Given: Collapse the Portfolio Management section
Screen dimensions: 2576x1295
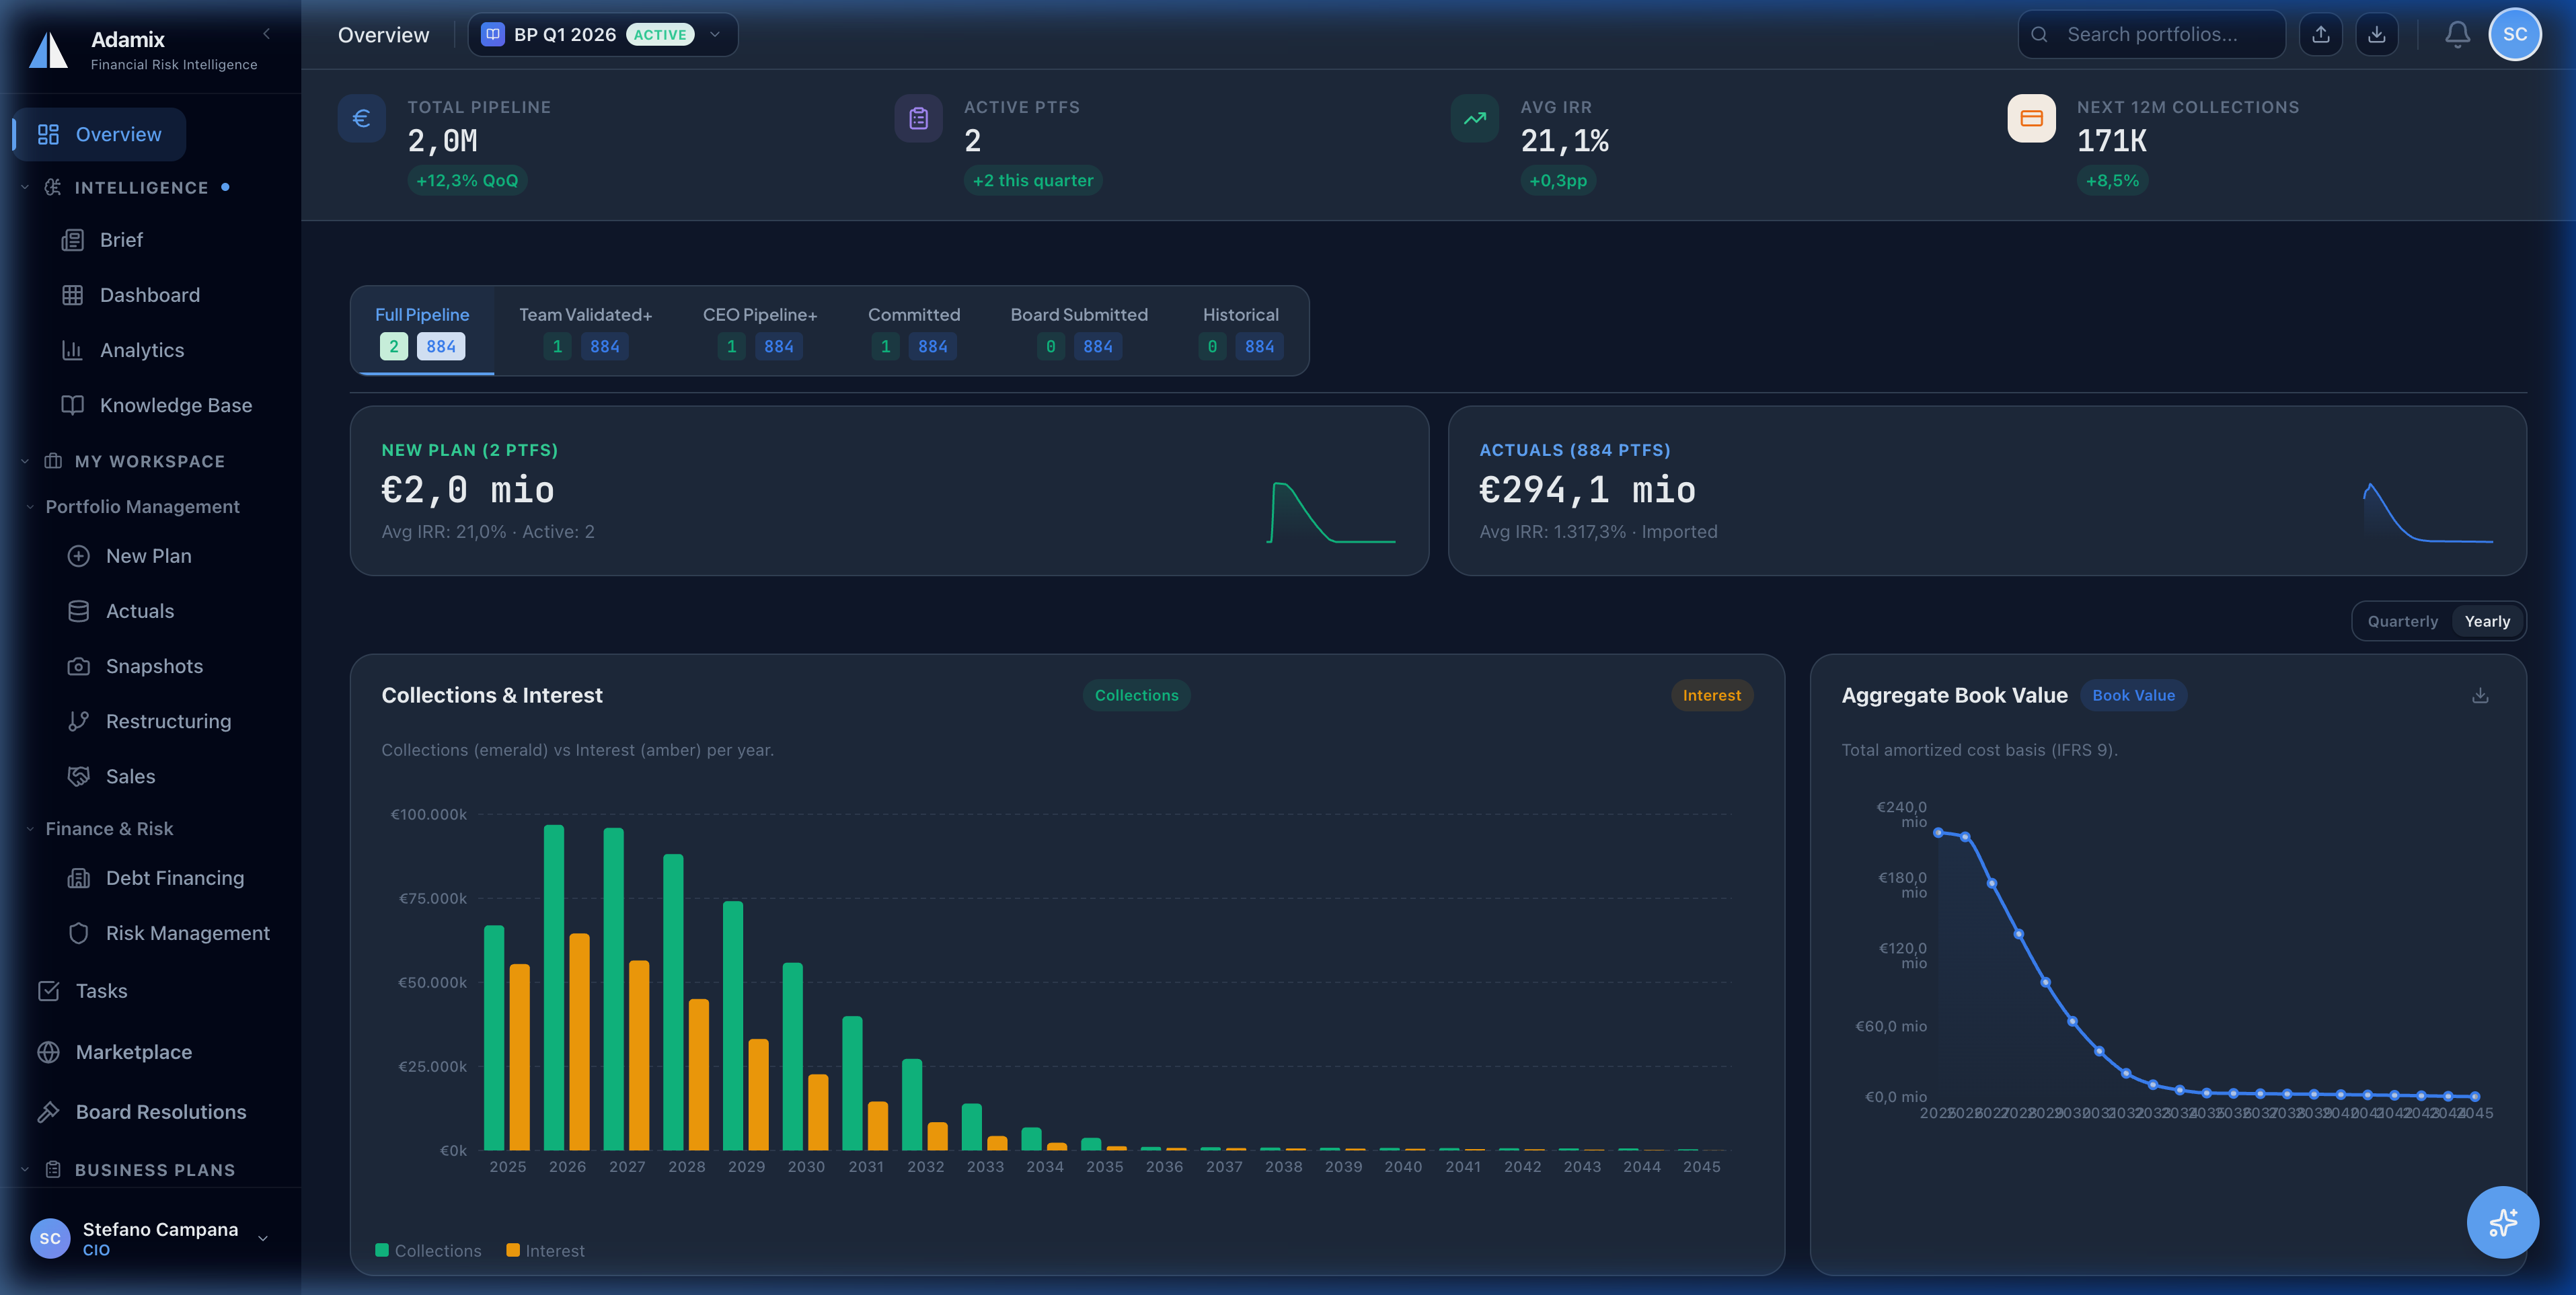Looking at the screenshot, I should coord(30,506).
